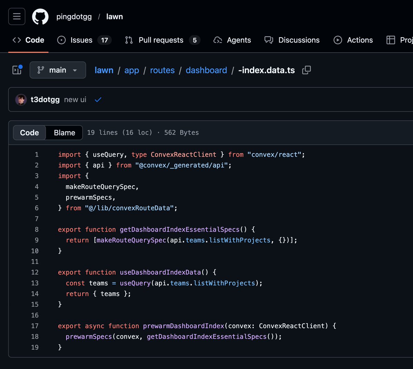The image size is (413, 369).
Task: Click the "@/lib/convexRouteData" string
Action: [129, 208]
